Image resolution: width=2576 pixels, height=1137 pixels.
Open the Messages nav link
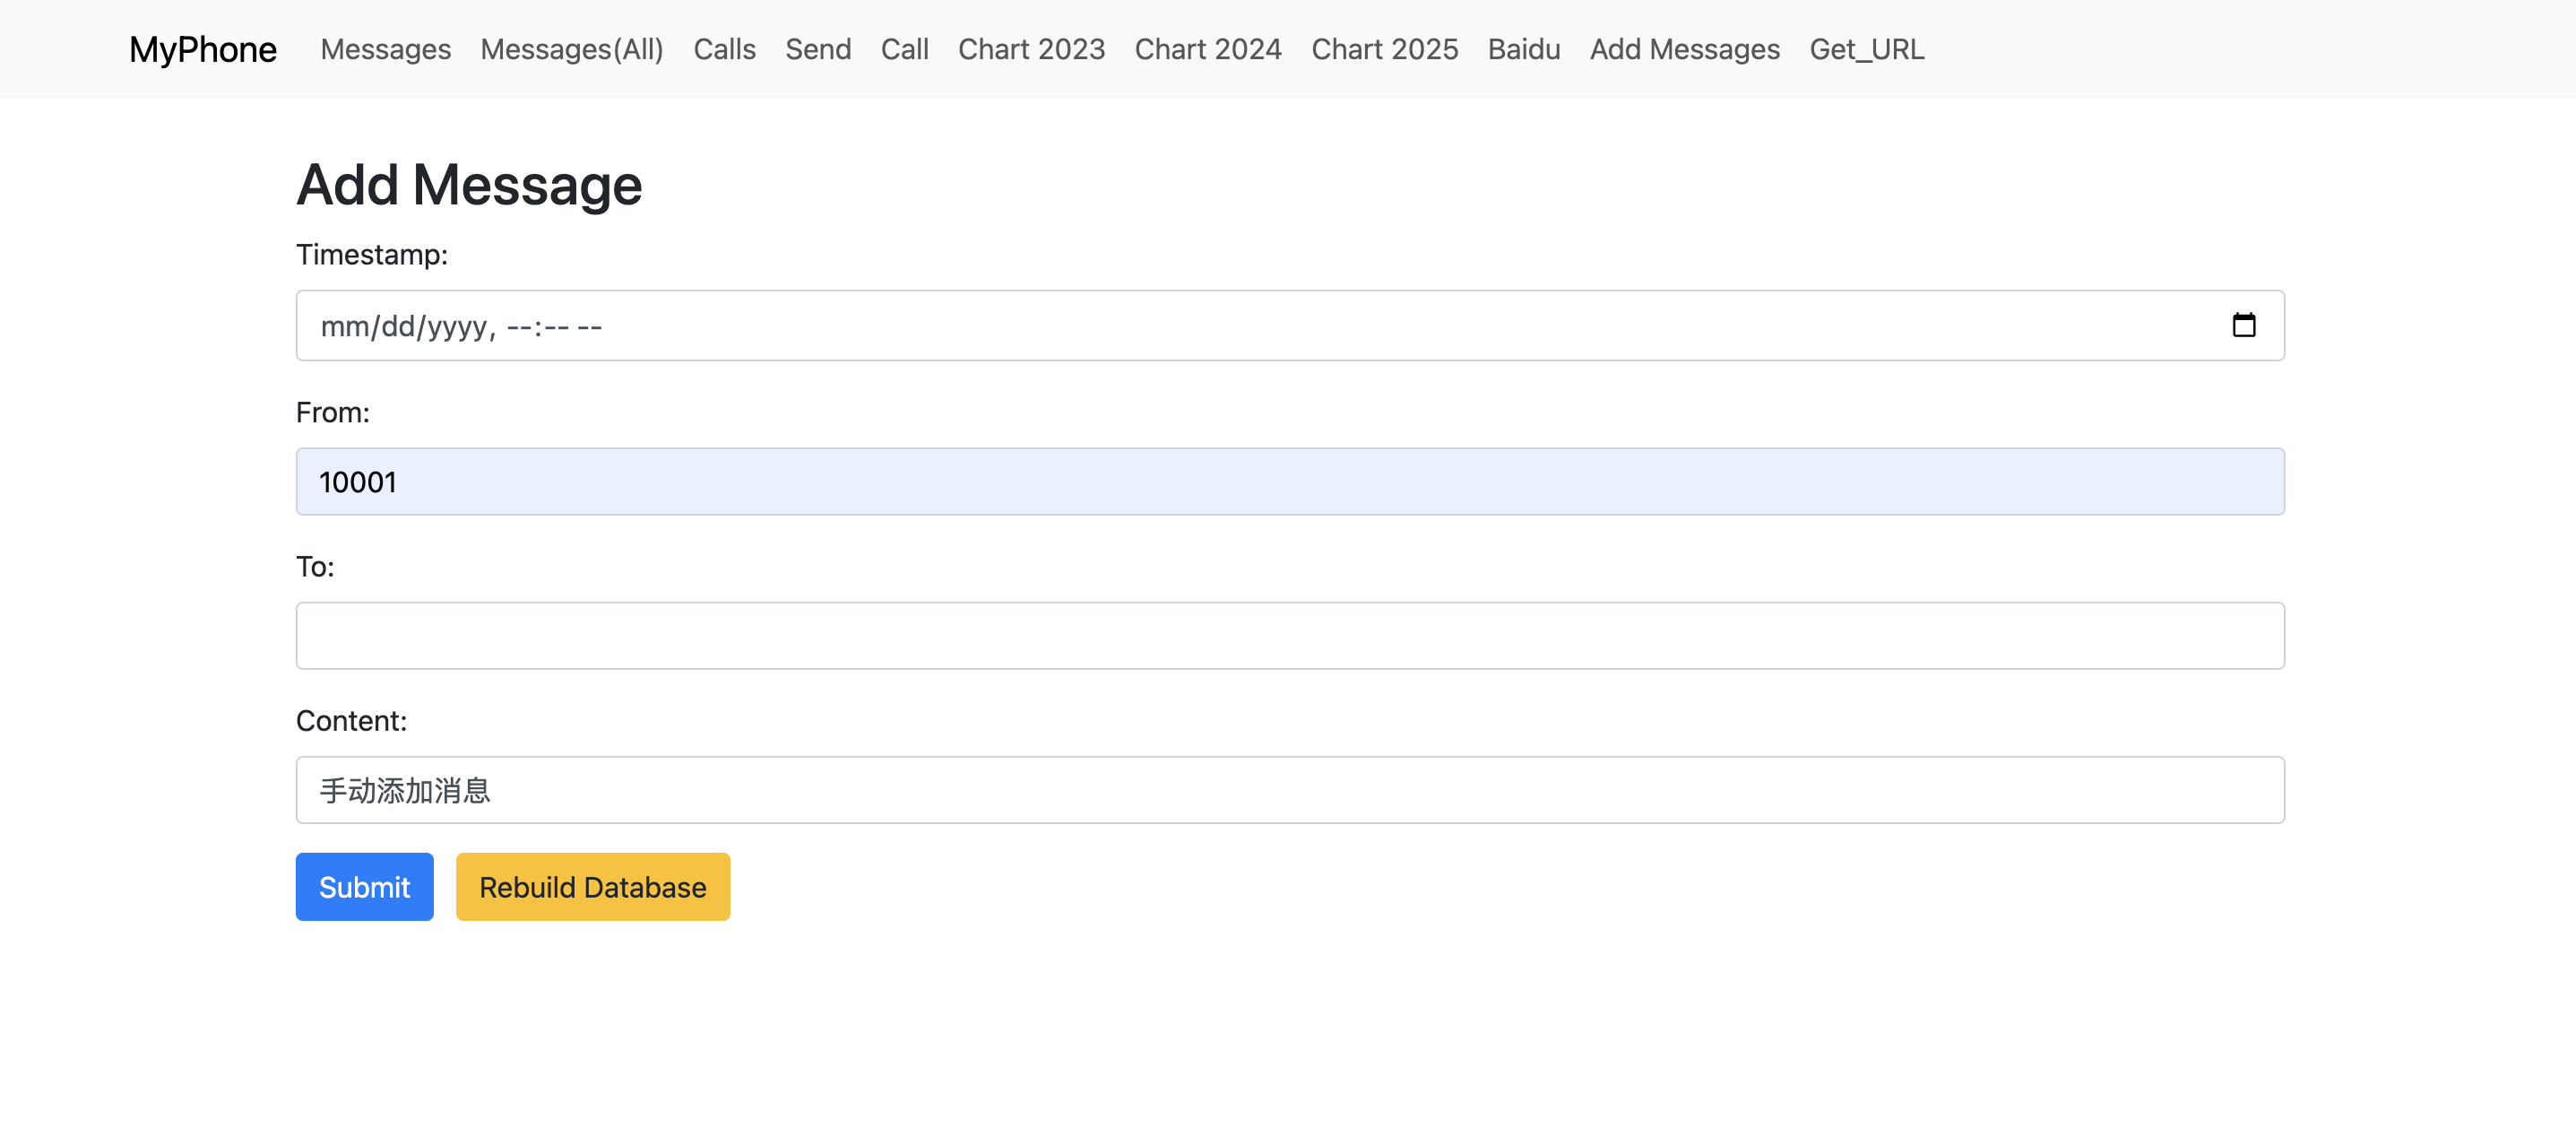(x=385, y=49)
